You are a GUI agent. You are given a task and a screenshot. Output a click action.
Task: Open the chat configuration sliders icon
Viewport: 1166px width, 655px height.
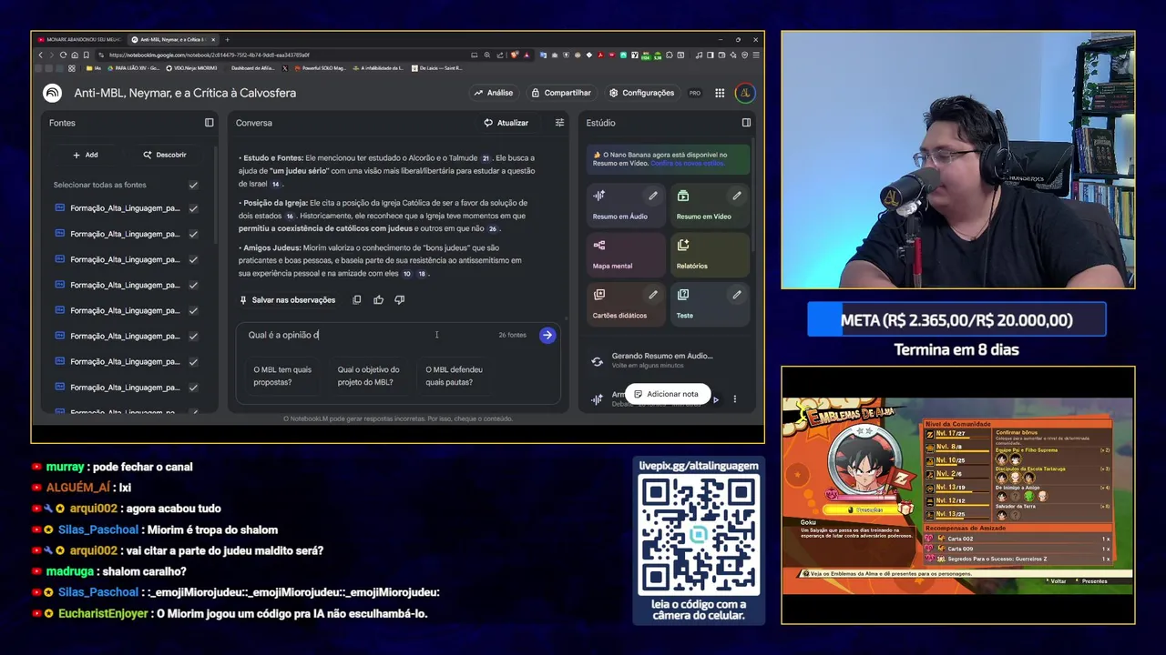pyautogui.click(x=559, y=123)
